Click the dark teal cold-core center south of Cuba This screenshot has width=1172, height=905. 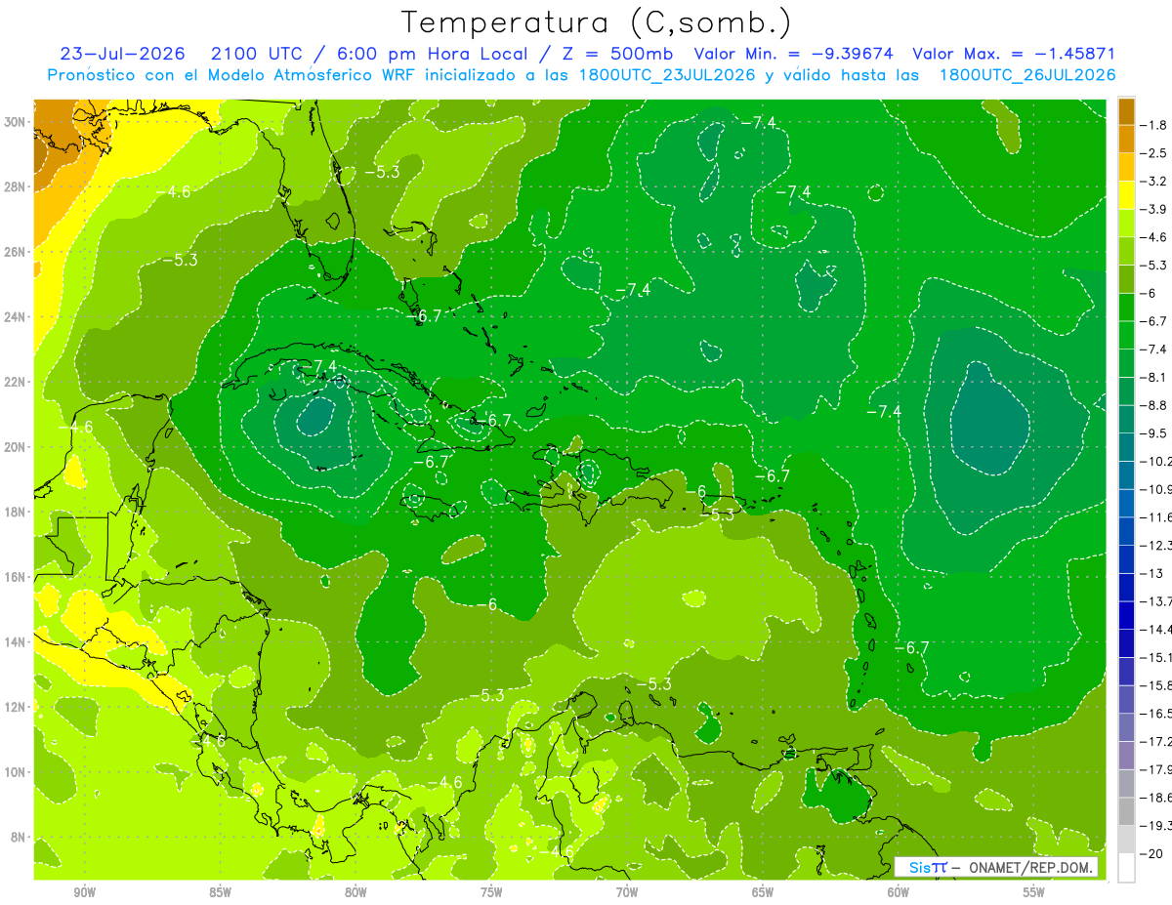click(x=315, y=417)
